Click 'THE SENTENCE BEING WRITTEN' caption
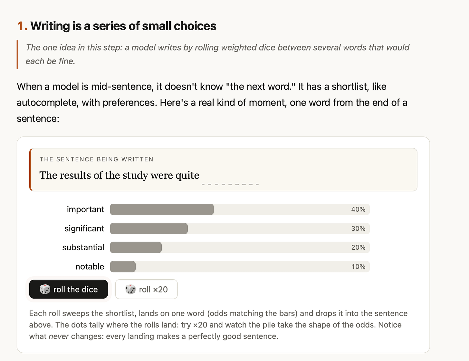The image size is (469, 361). coord(96,159)
